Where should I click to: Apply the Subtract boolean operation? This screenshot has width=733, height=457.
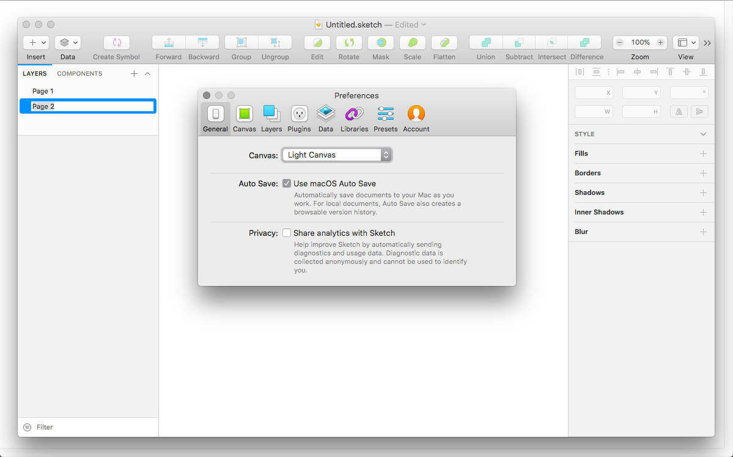[519, 43]
